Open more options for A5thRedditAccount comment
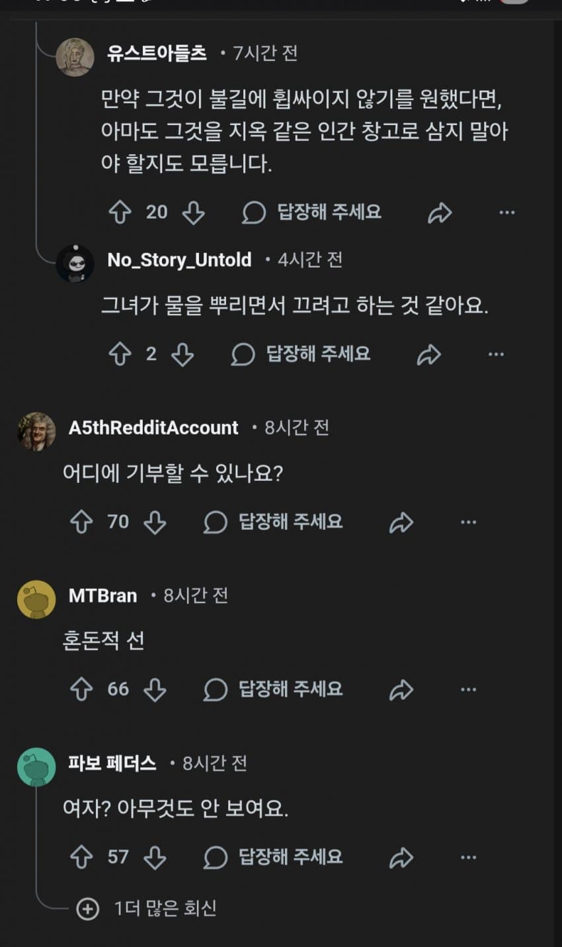This screenshot has height=947, width=562. point(468,522)
